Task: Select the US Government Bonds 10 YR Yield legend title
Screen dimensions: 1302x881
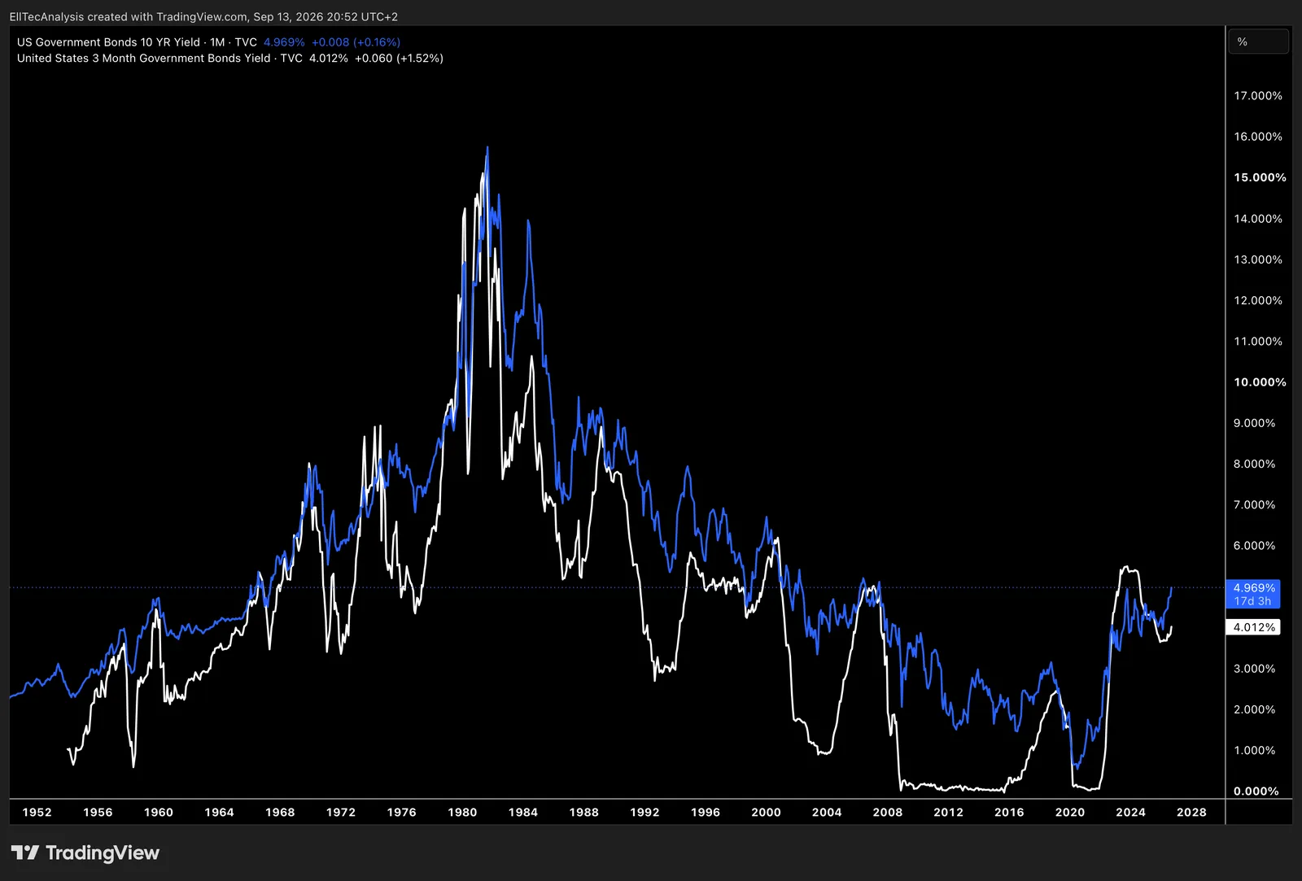Action: pyautogui.click(x=108, y=42)
